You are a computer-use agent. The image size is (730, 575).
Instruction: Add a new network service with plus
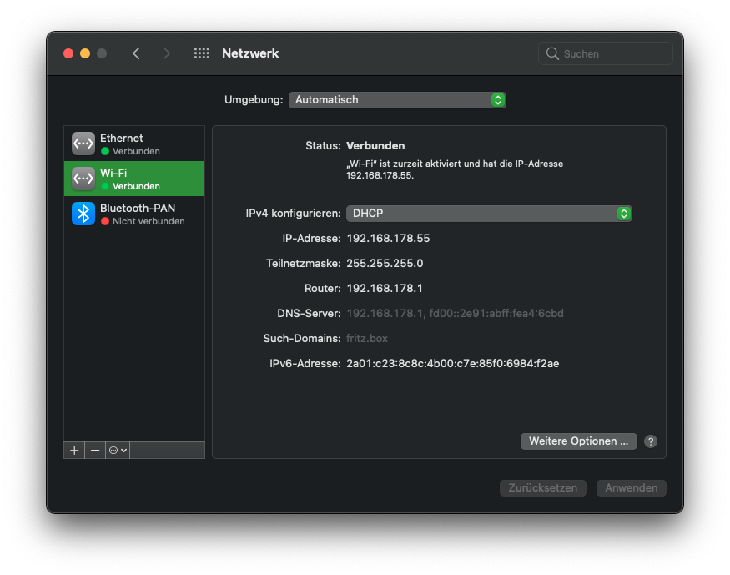click(74, 451)
